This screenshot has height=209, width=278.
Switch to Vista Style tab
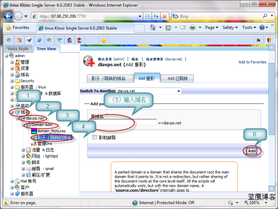click(x=18, y=49)
